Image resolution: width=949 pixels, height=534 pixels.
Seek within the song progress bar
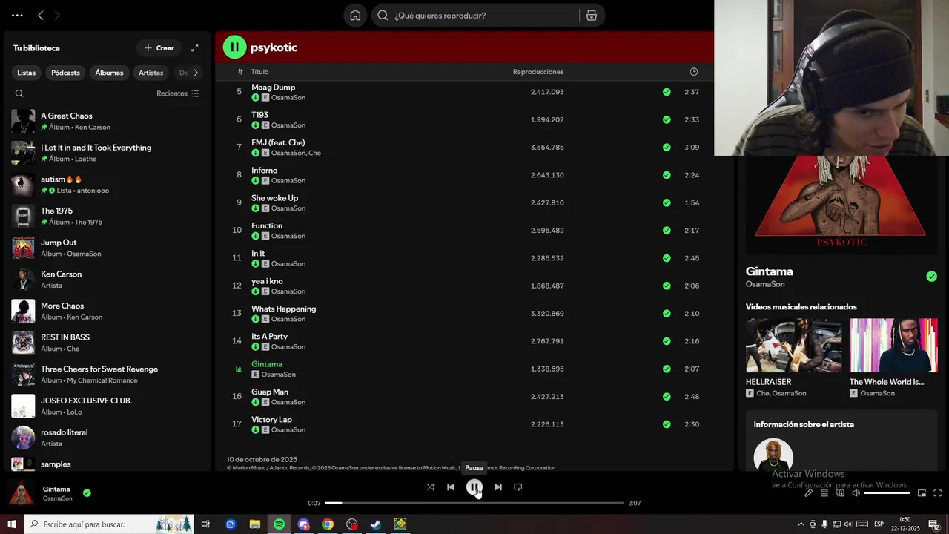tap(474, 503)
